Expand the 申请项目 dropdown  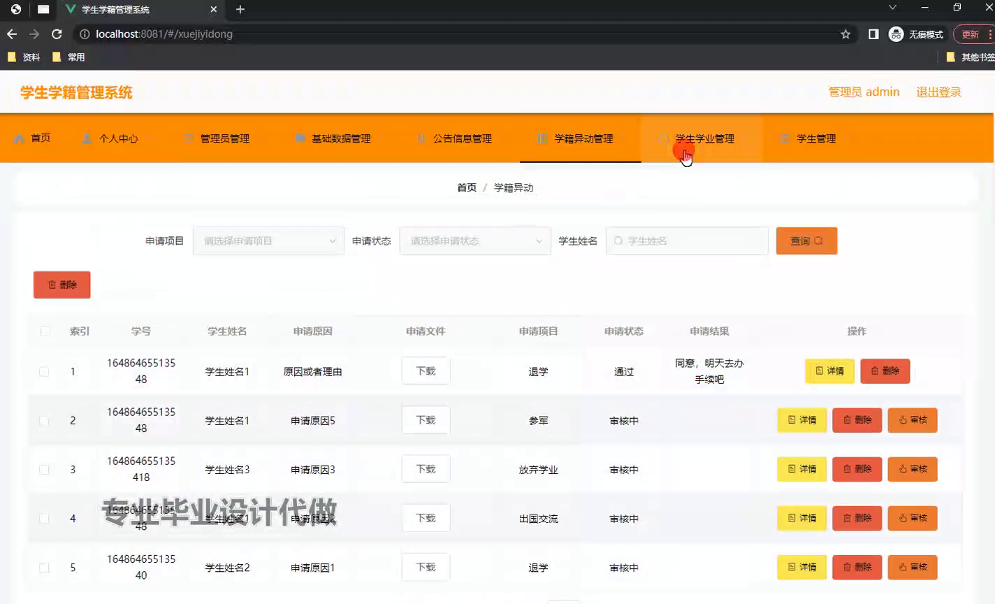click(268, 240)
